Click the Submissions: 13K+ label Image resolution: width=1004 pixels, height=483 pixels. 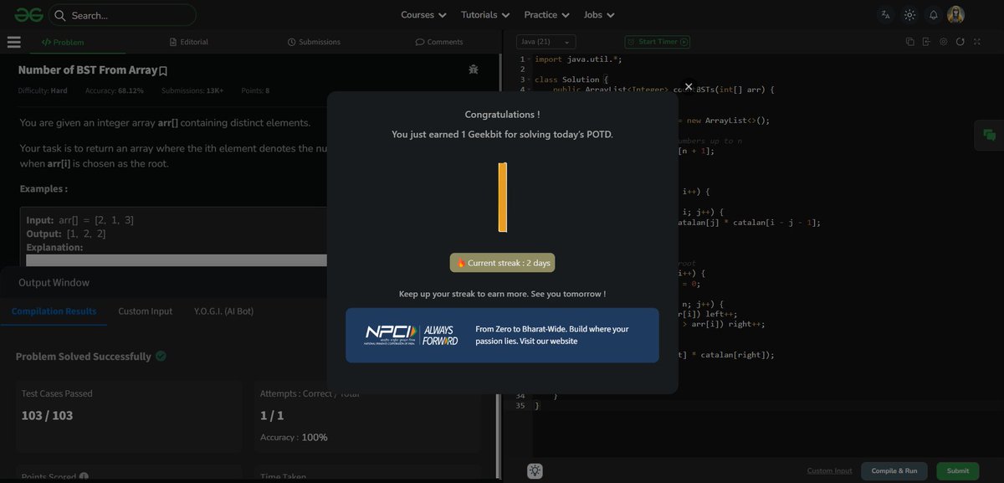pos(192,90)
